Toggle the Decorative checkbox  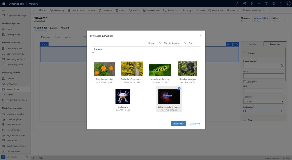click(245, 82)
